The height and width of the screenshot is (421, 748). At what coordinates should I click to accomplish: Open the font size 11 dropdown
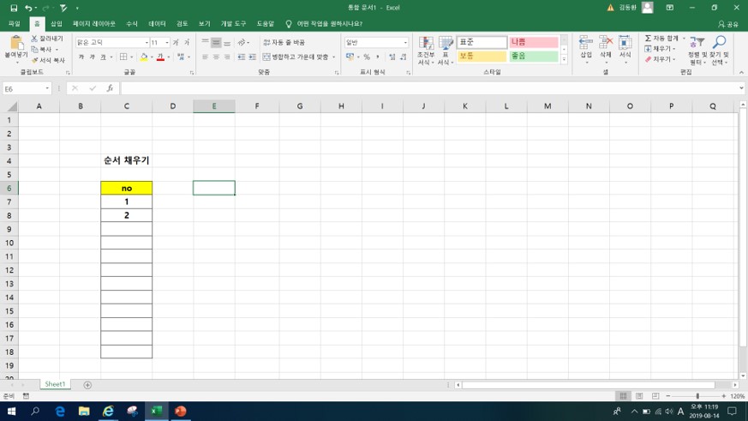[167, 43]
